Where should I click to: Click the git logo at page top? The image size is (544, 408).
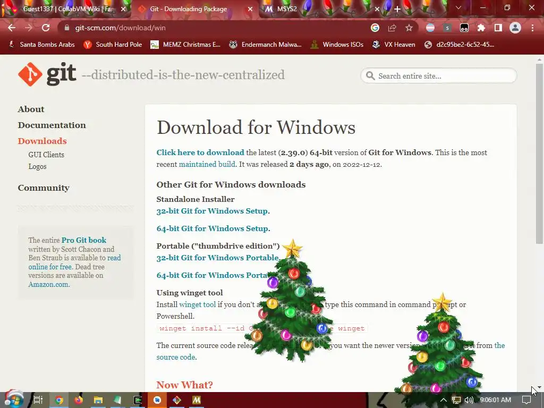click(x=47, y=74)
